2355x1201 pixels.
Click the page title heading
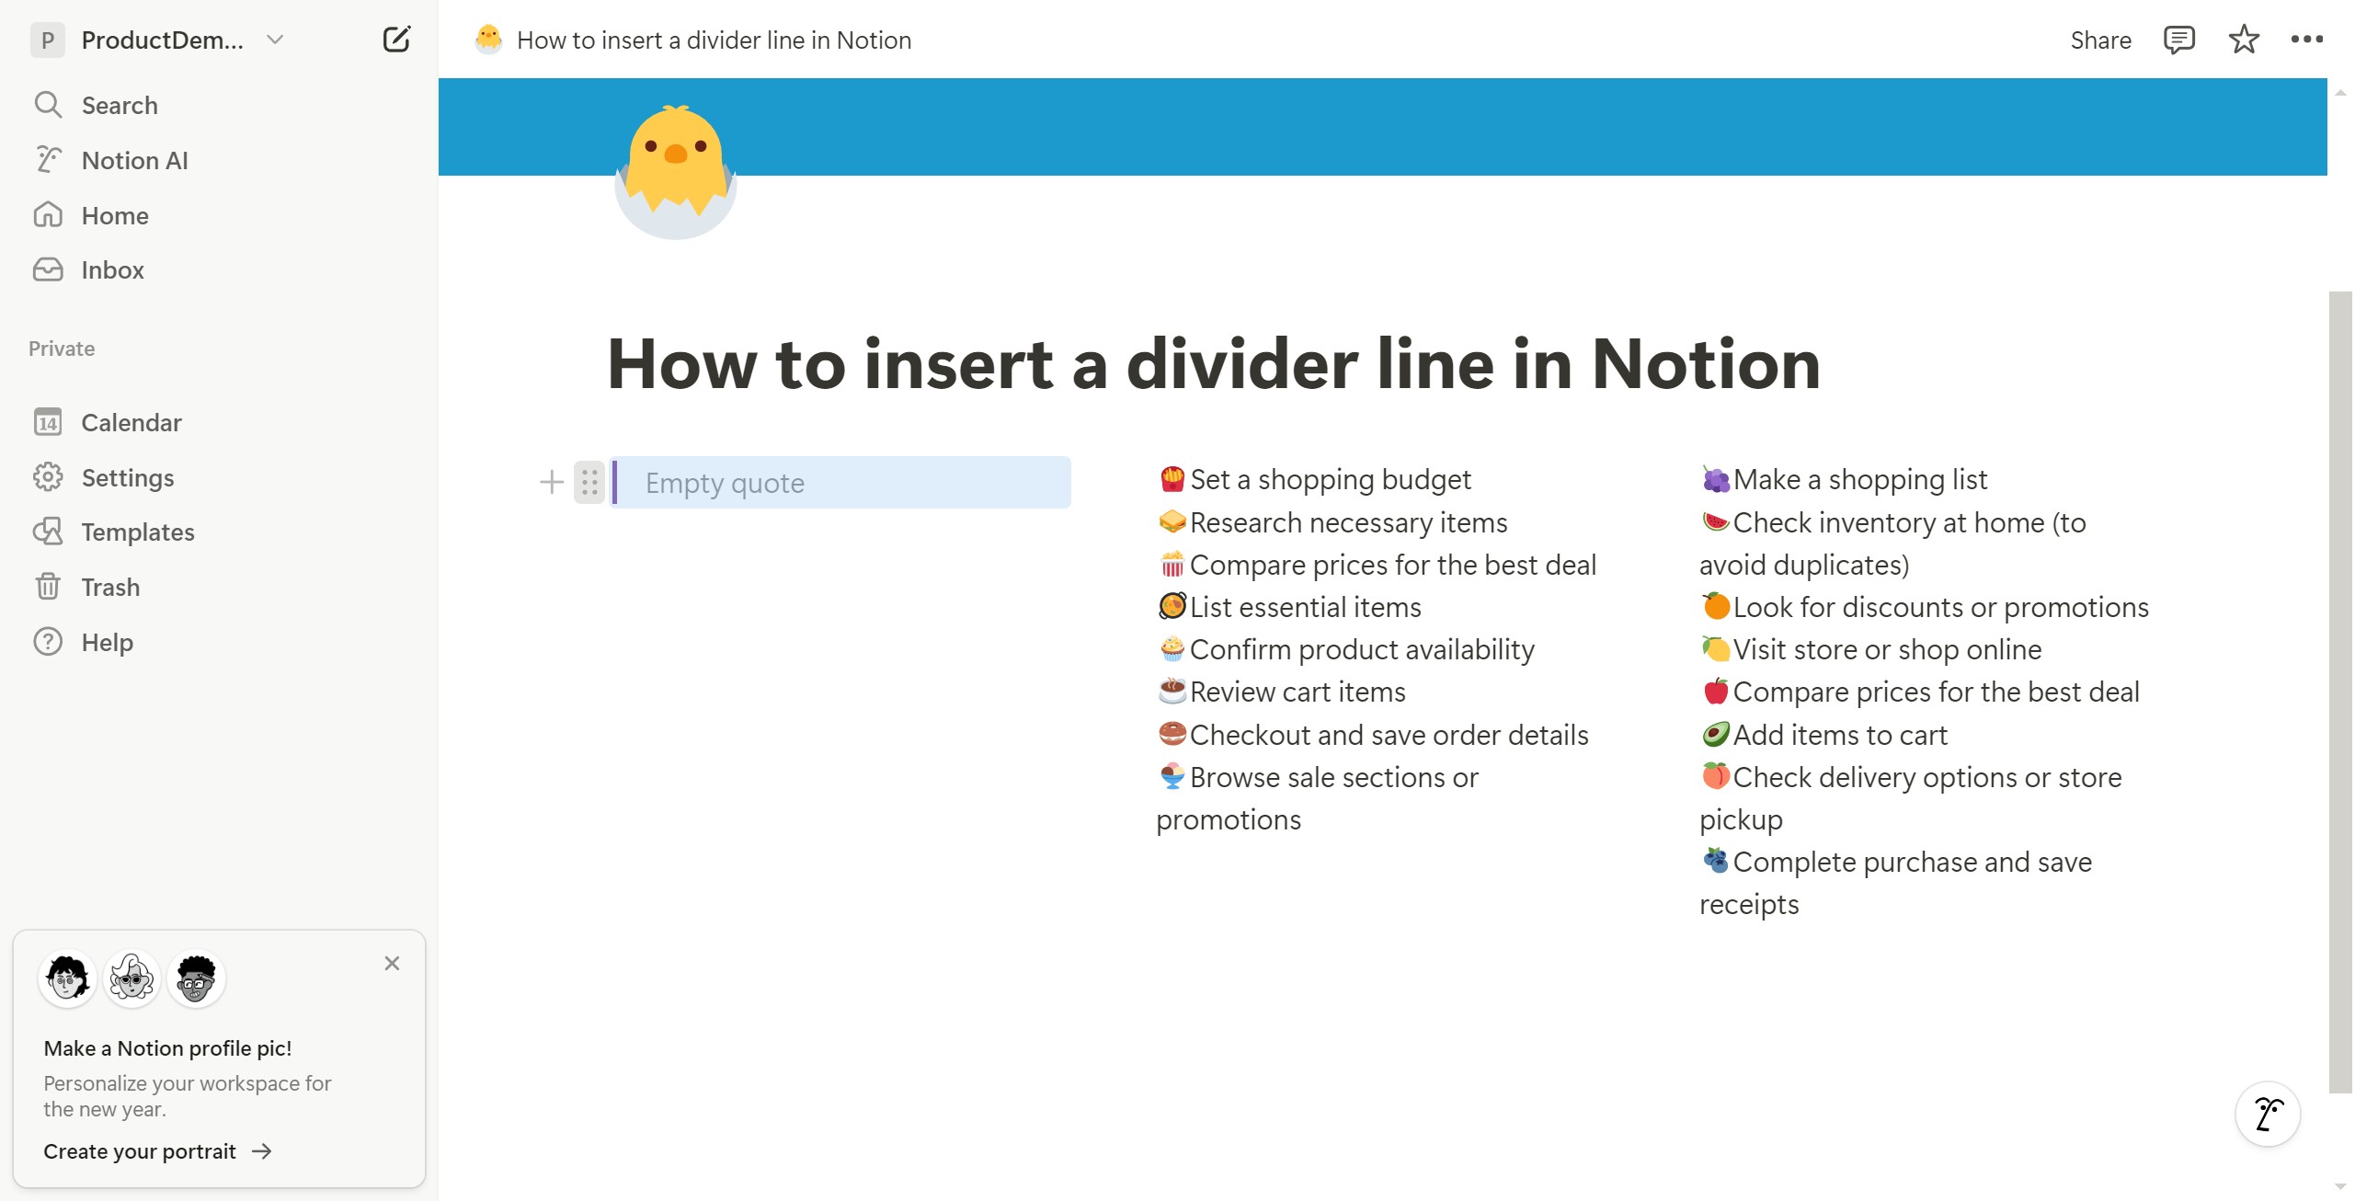(x=1214, y=364)
